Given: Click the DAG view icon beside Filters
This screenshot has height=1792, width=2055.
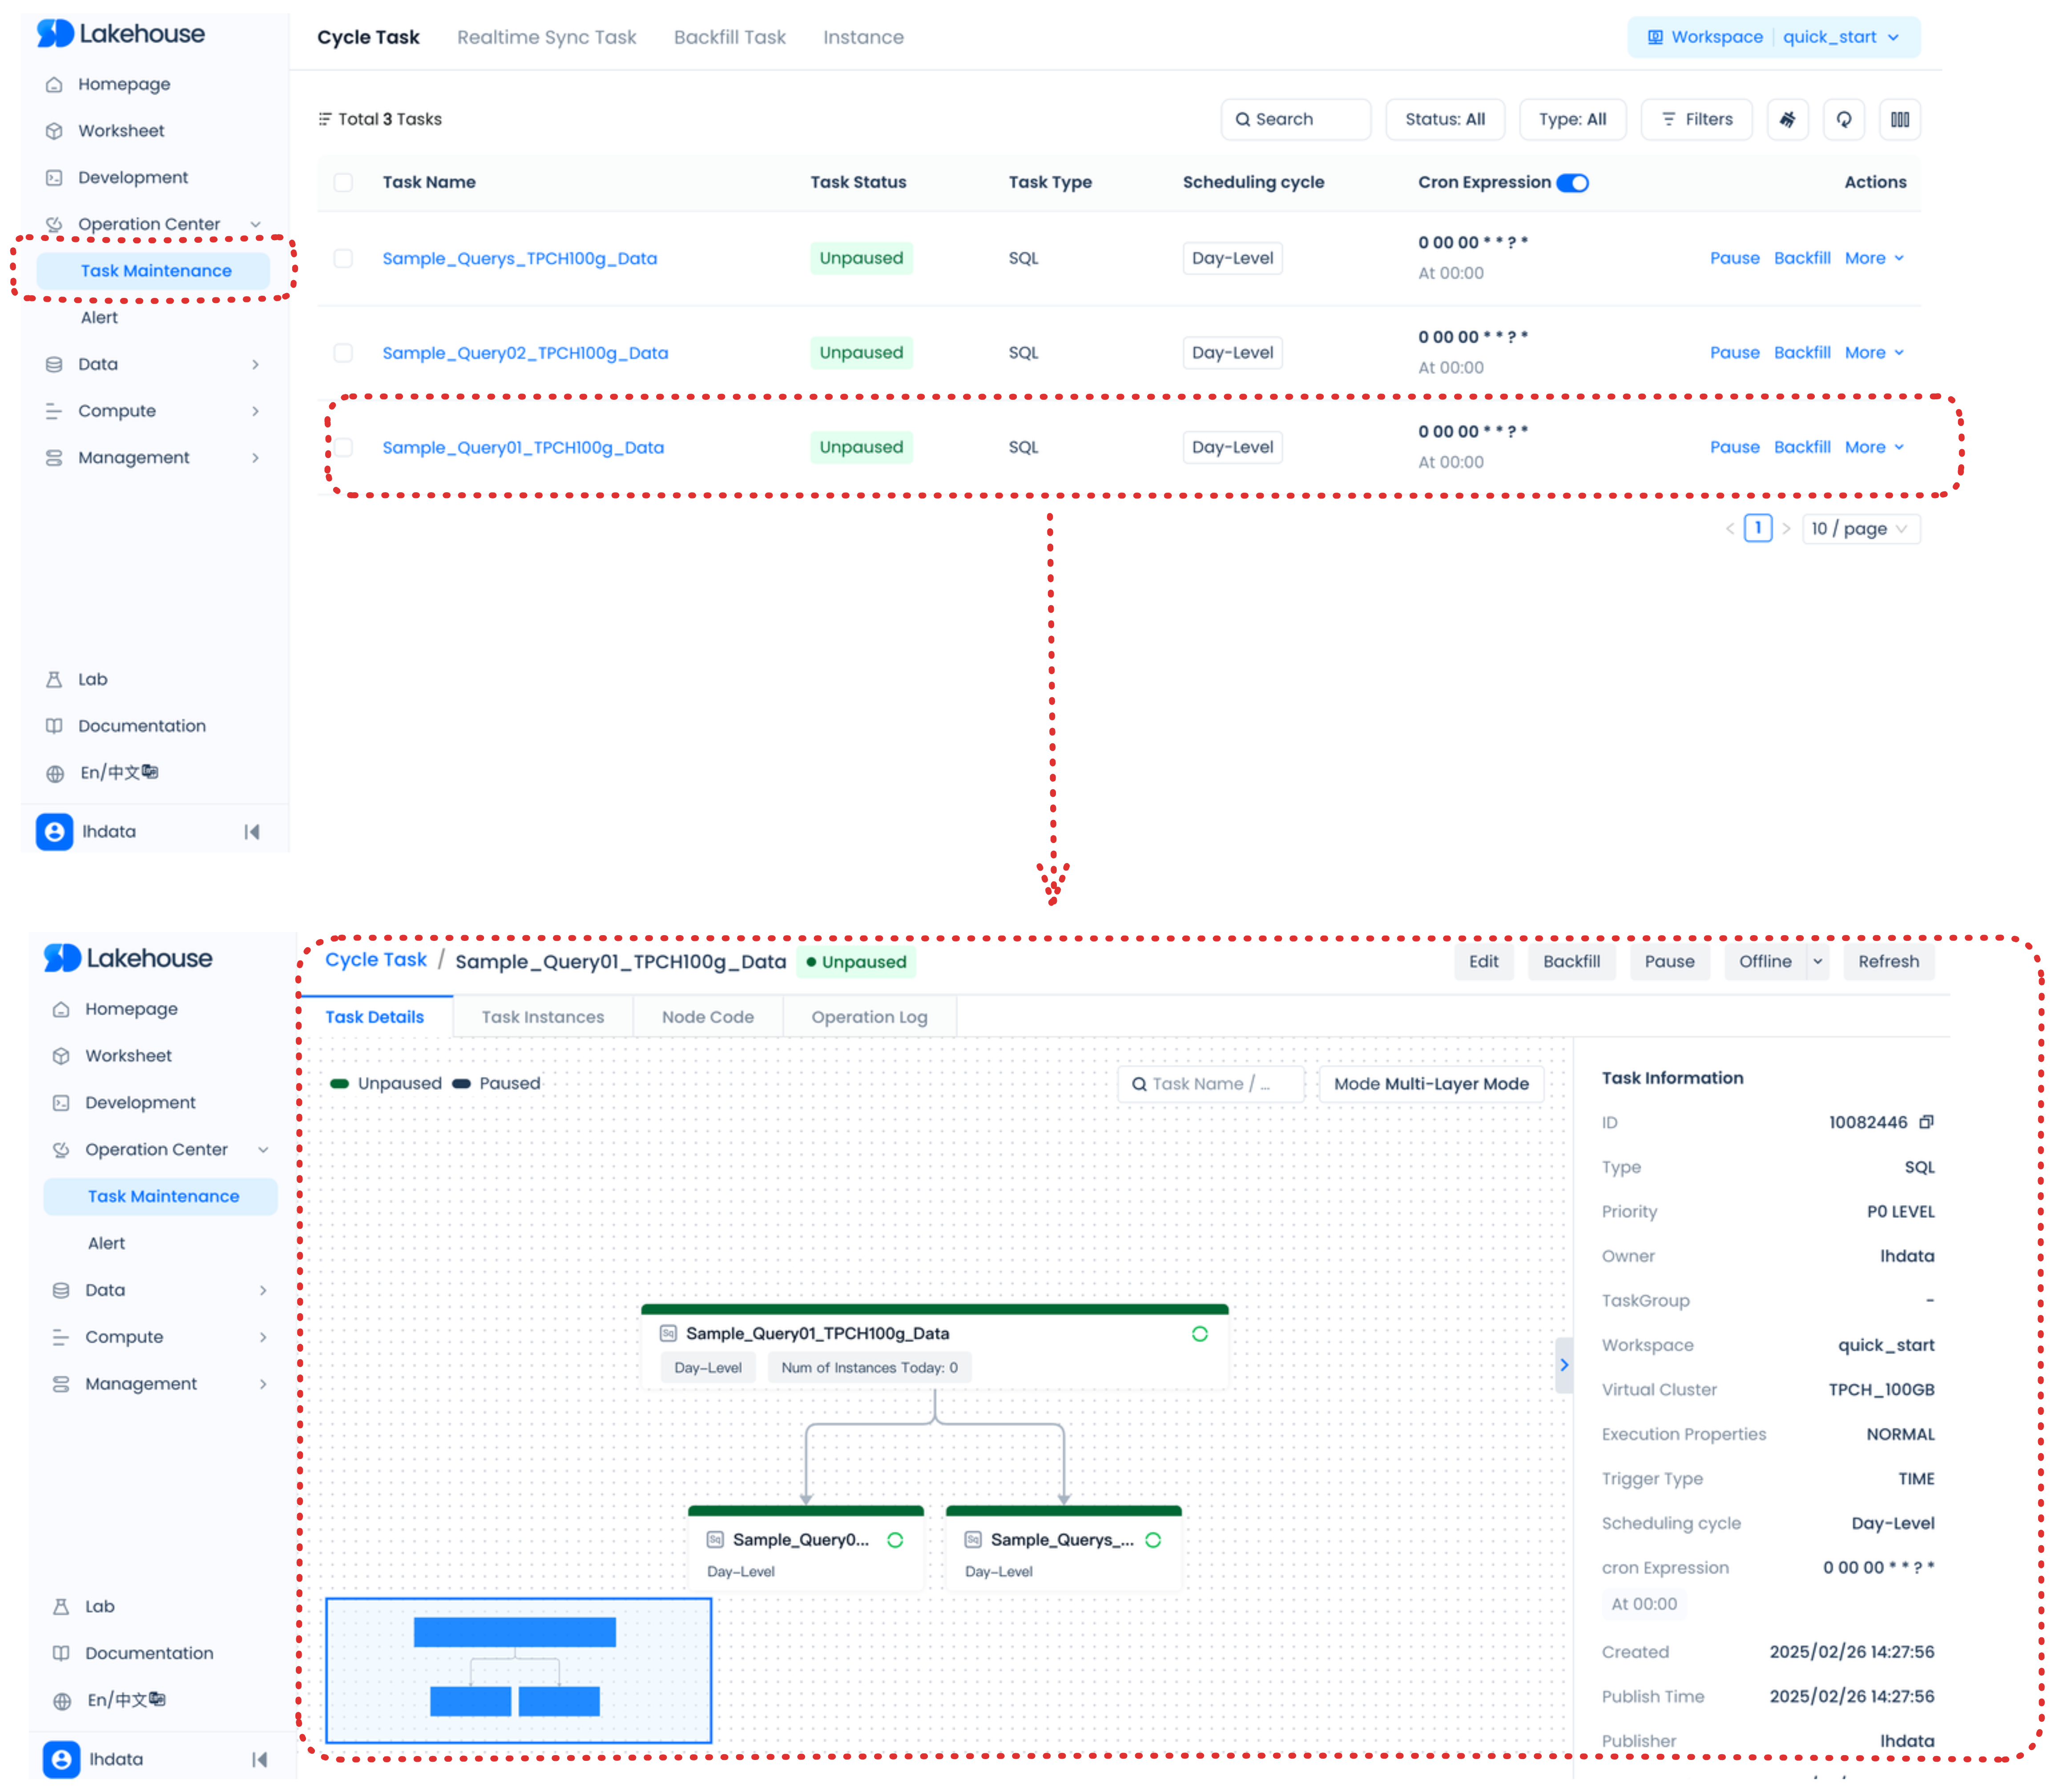Looking at the screenshot, I should tap(1787, 119).
